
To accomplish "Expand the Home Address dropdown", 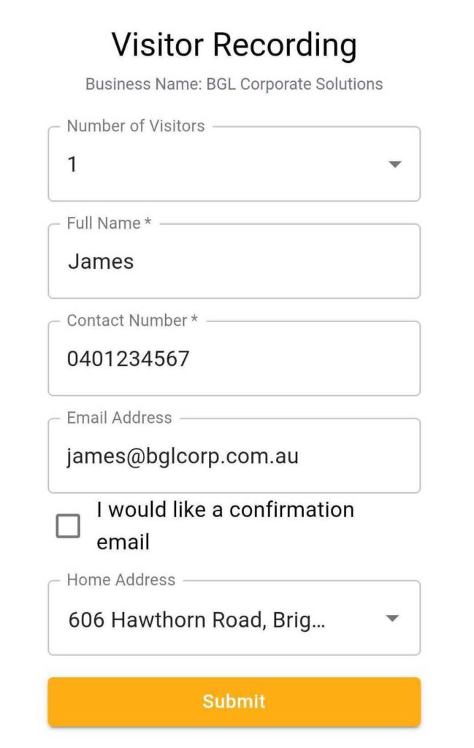I will (234, 619).
